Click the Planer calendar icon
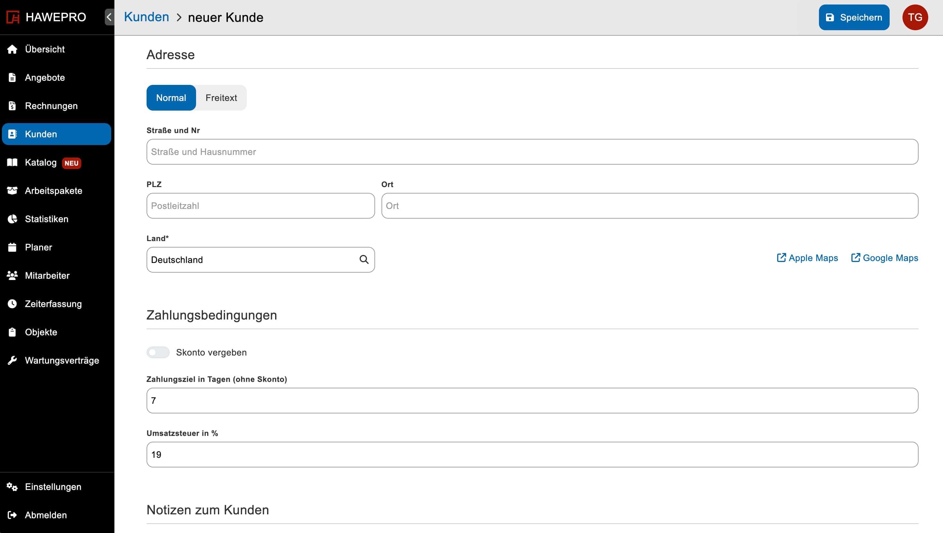 click(x=12, y=248)
